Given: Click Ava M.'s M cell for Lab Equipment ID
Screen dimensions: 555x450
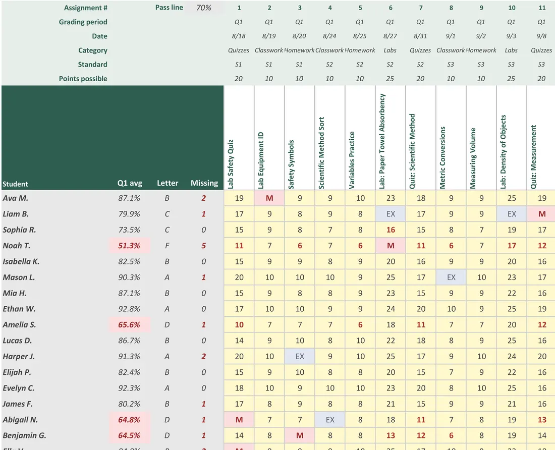Looking at the screenshot, I should (269, 198).
